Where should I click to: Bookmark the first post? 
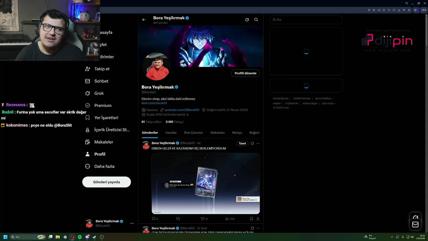pyautogui.click(x=251, y=219)
